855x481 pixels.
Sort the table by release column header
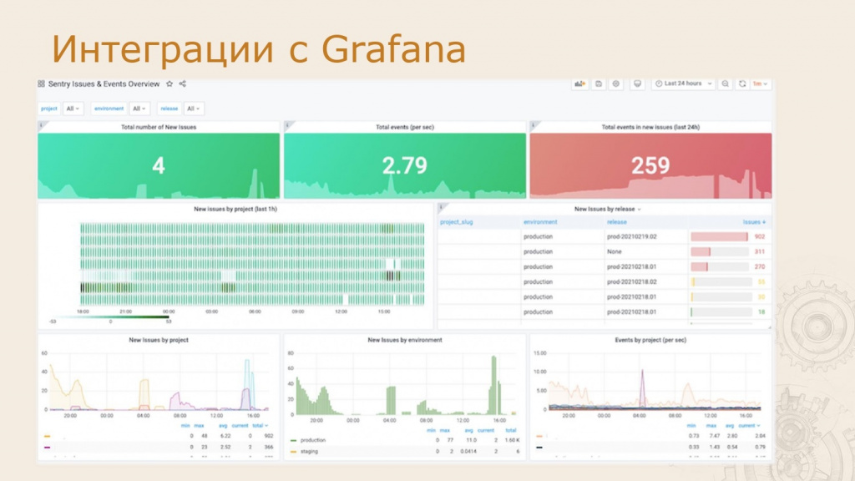coord(617,222)
